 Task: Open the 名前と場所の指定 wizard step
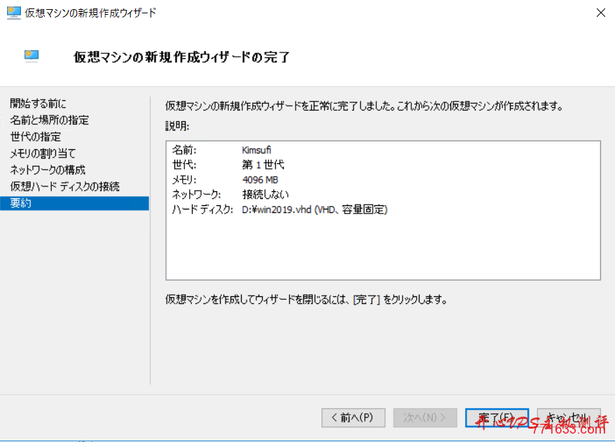(48, 120)
